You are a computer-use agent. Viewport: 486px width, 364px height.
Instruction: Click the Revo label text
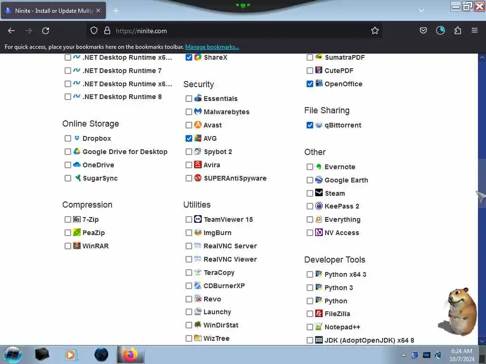tap(212, 300)
